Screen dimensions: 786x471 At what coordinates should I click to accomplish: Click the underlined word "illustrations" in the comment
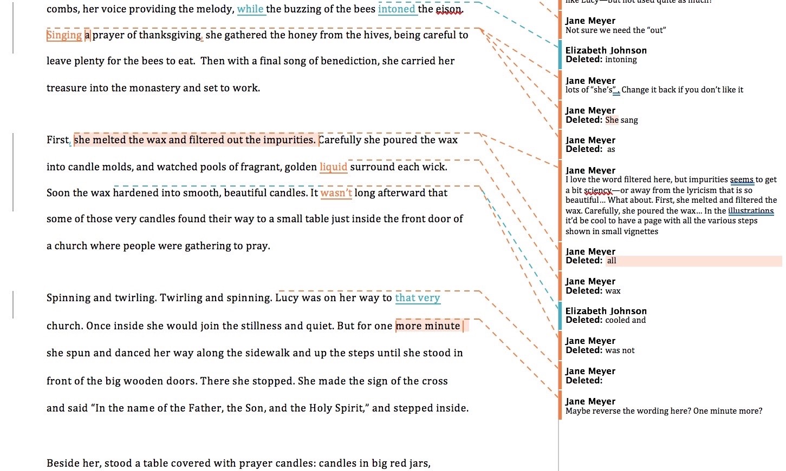point(751,211)
